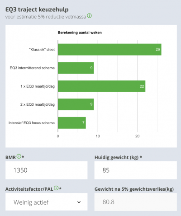Click the "Klassiek" dieet bar showing 26
This screenshot has height=216, width=181.
(x=110, y=49)
